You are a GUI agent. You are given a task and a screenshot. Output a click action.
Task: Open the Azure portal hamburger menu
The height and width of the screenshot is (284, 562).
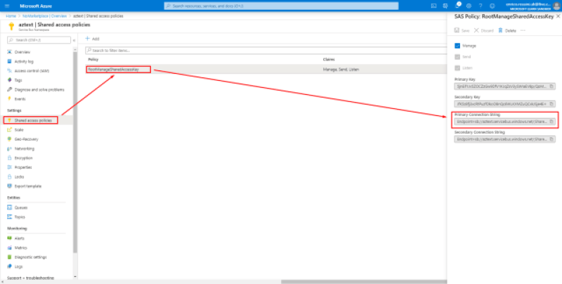[7, 6]
